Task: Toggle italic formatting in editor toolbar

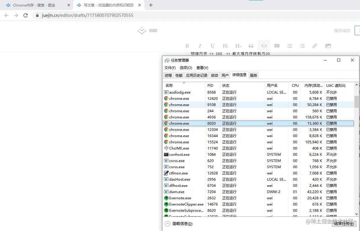Action: click(200, 46)
